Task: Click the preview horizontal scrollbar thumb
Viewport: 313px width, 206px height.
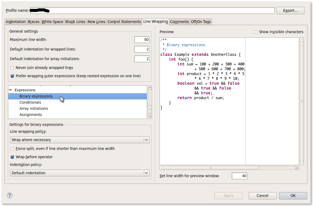Action: [x=211, y=168]
